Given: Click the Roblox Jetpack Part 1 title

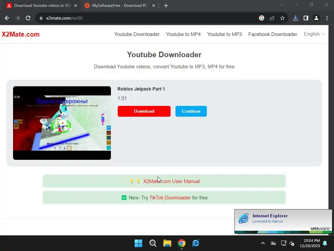Looking at the screenshot, I should tap(141, 89).
